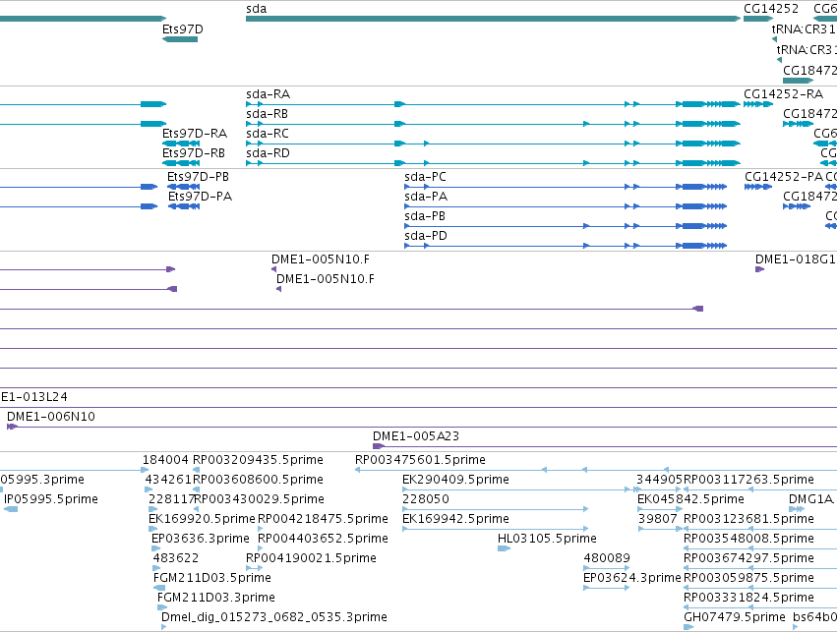Image resolution: width=837 pixels, height=632 pixels.
Task: Select the RP004403652.5prime label
Action: tap(323, 539)
